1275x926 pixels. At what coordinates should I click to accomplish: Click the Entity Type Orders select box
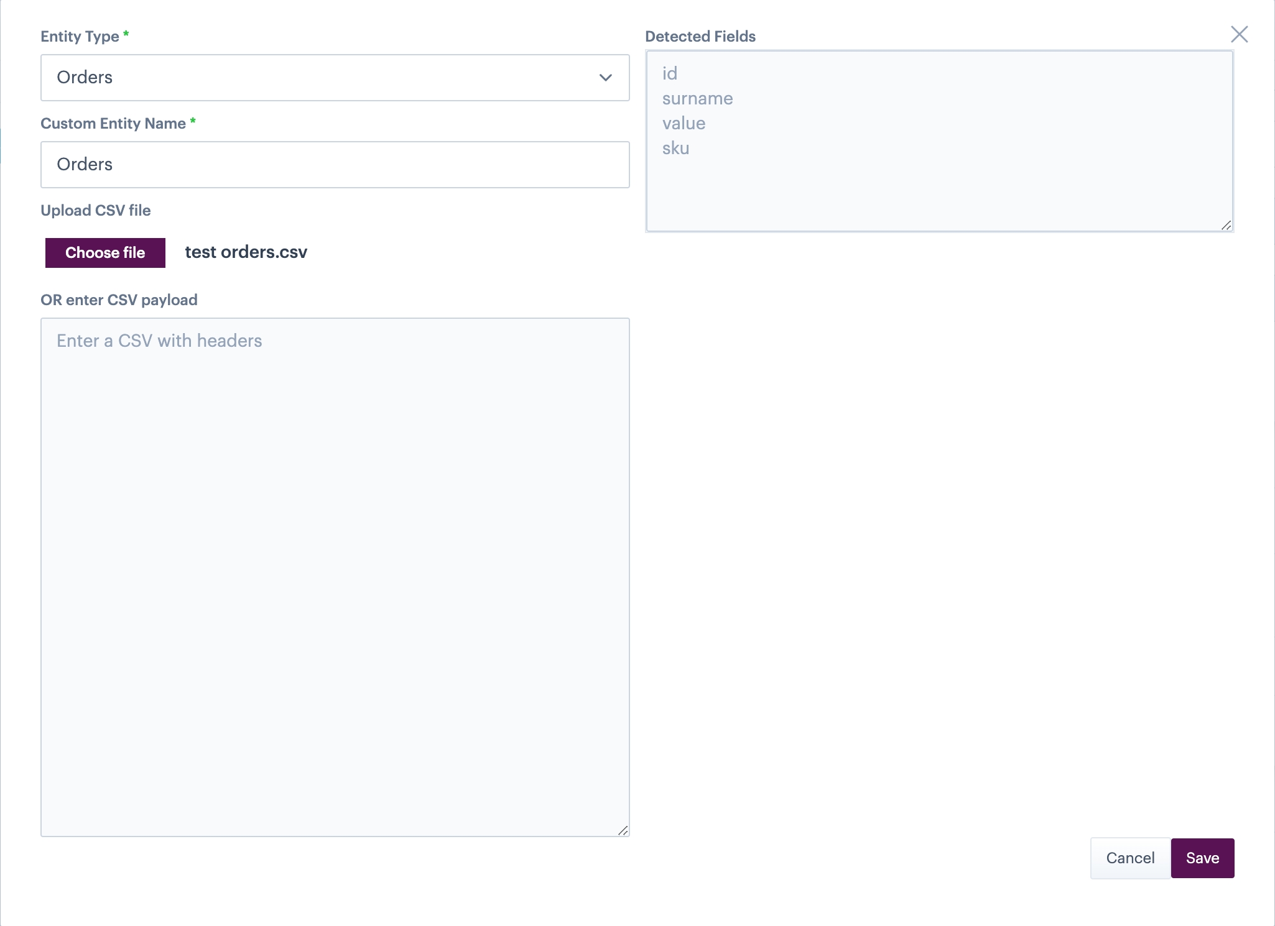coord(311,78)
